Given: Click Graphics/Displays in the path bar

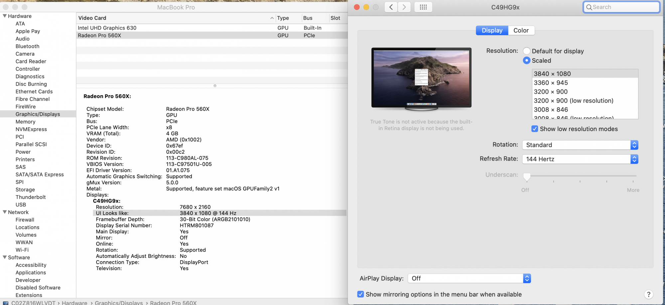Looking at the screenshot, I should coord(119,303).
